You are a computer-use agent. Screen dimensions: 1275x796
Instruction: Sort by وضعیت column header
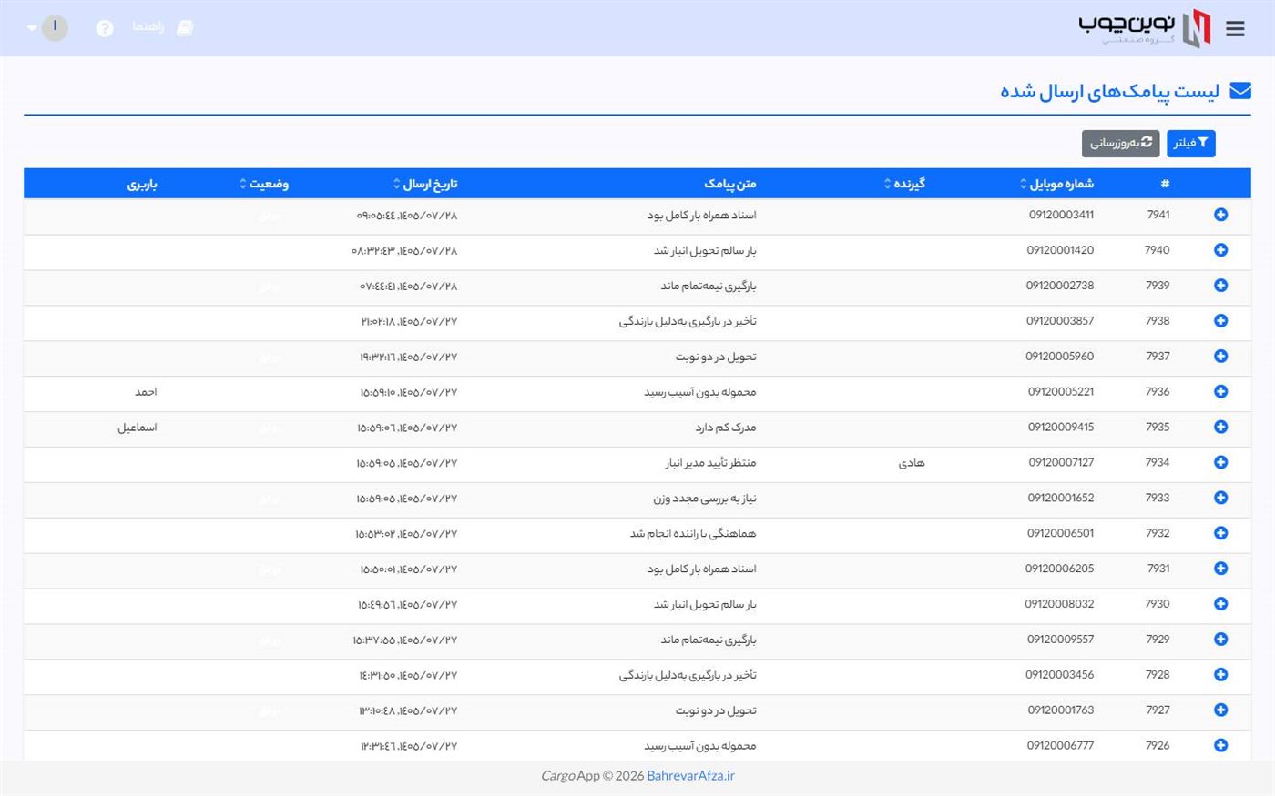click(264, 184)
